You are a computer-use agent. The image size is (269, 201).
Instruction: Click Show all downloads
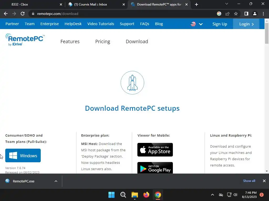(x=249, y=181)
